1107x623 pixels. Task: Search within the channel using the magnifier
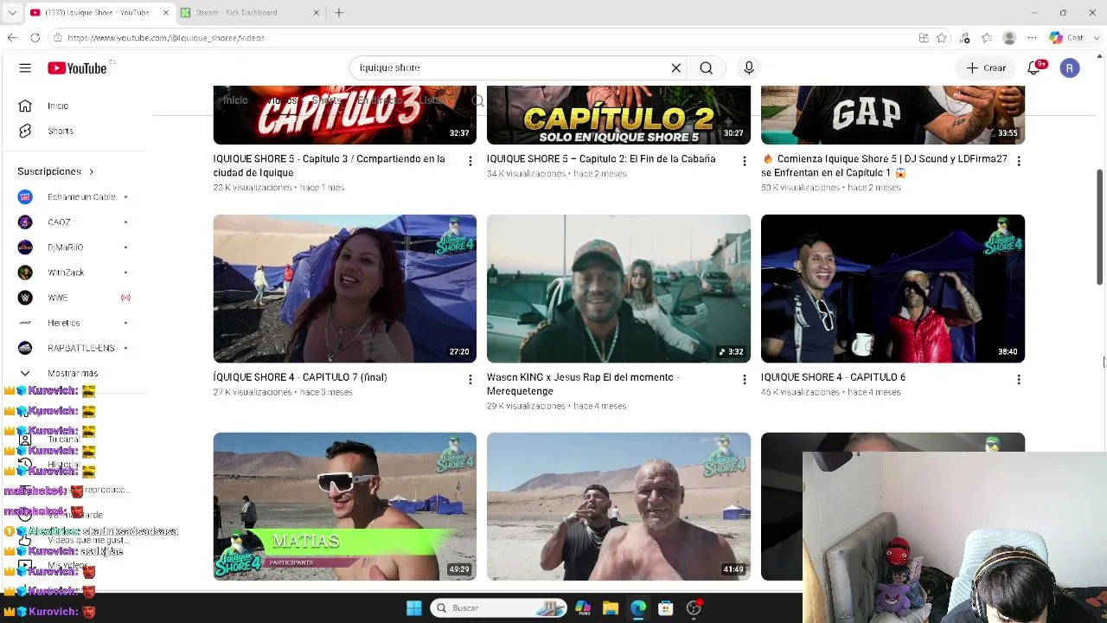pos(477,101)
